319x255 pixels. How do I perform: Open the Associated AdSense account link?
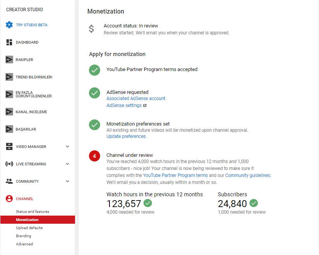(136, 99)
